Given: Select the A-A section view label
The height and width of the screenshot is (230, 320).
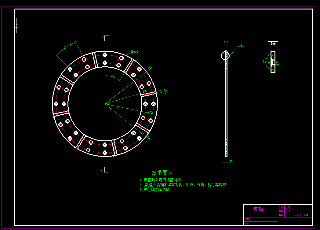Looking at the screenshot, I should (226, 42).
